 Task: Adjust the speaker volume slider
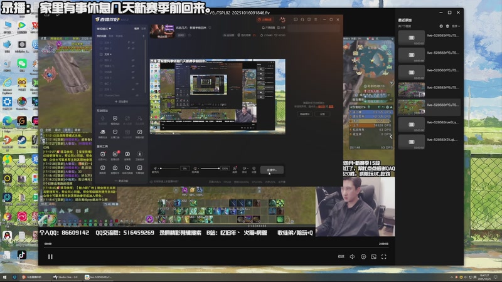[x=210, y=168]
